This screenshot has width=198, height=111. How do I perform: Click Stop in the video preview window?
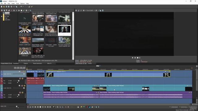tap(137, 58)
